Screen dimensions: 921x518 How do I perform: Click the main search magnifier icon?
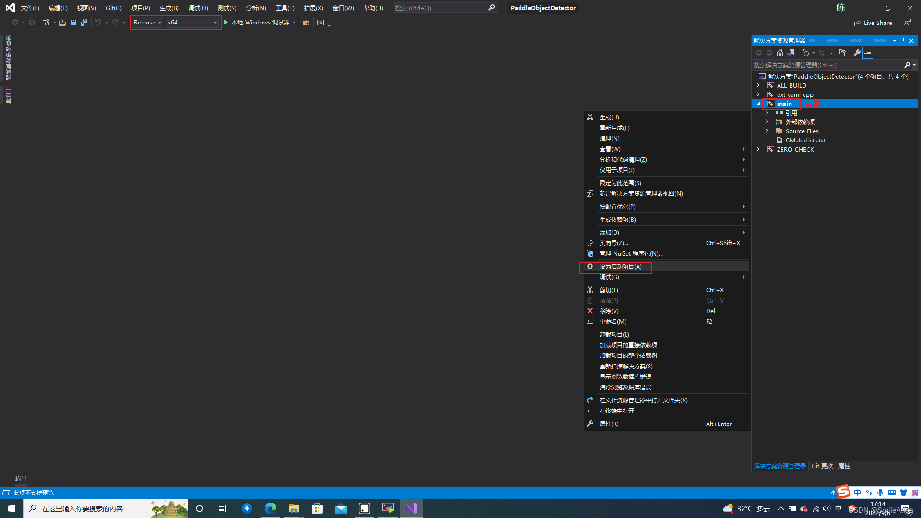[491, 8]
